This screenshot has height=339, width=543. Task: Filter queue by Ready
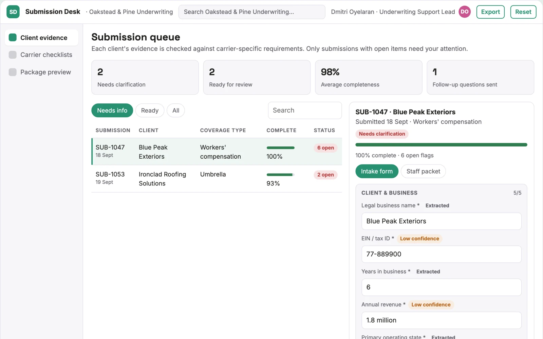150,111
